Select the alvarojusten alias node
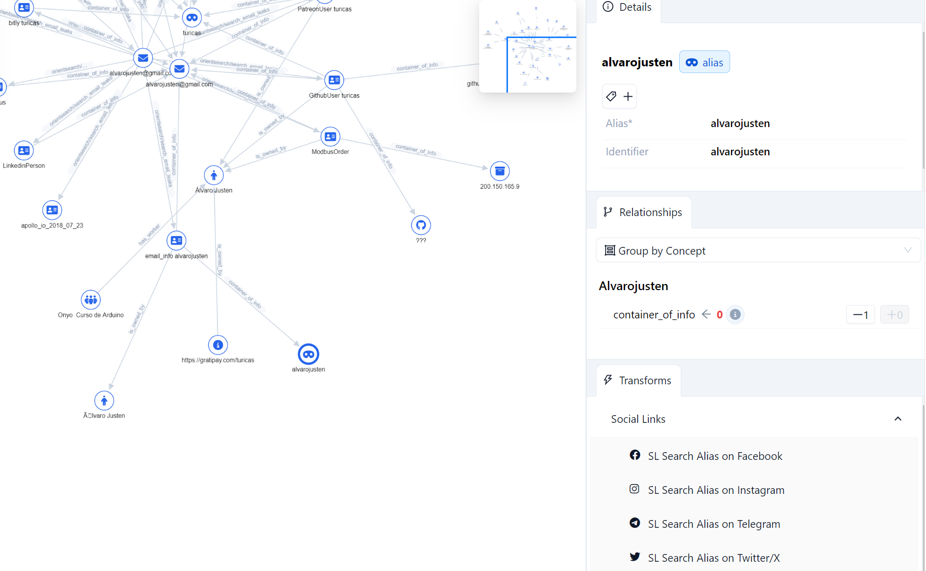Screen dimensions: 926x571 tap(308, 354)
